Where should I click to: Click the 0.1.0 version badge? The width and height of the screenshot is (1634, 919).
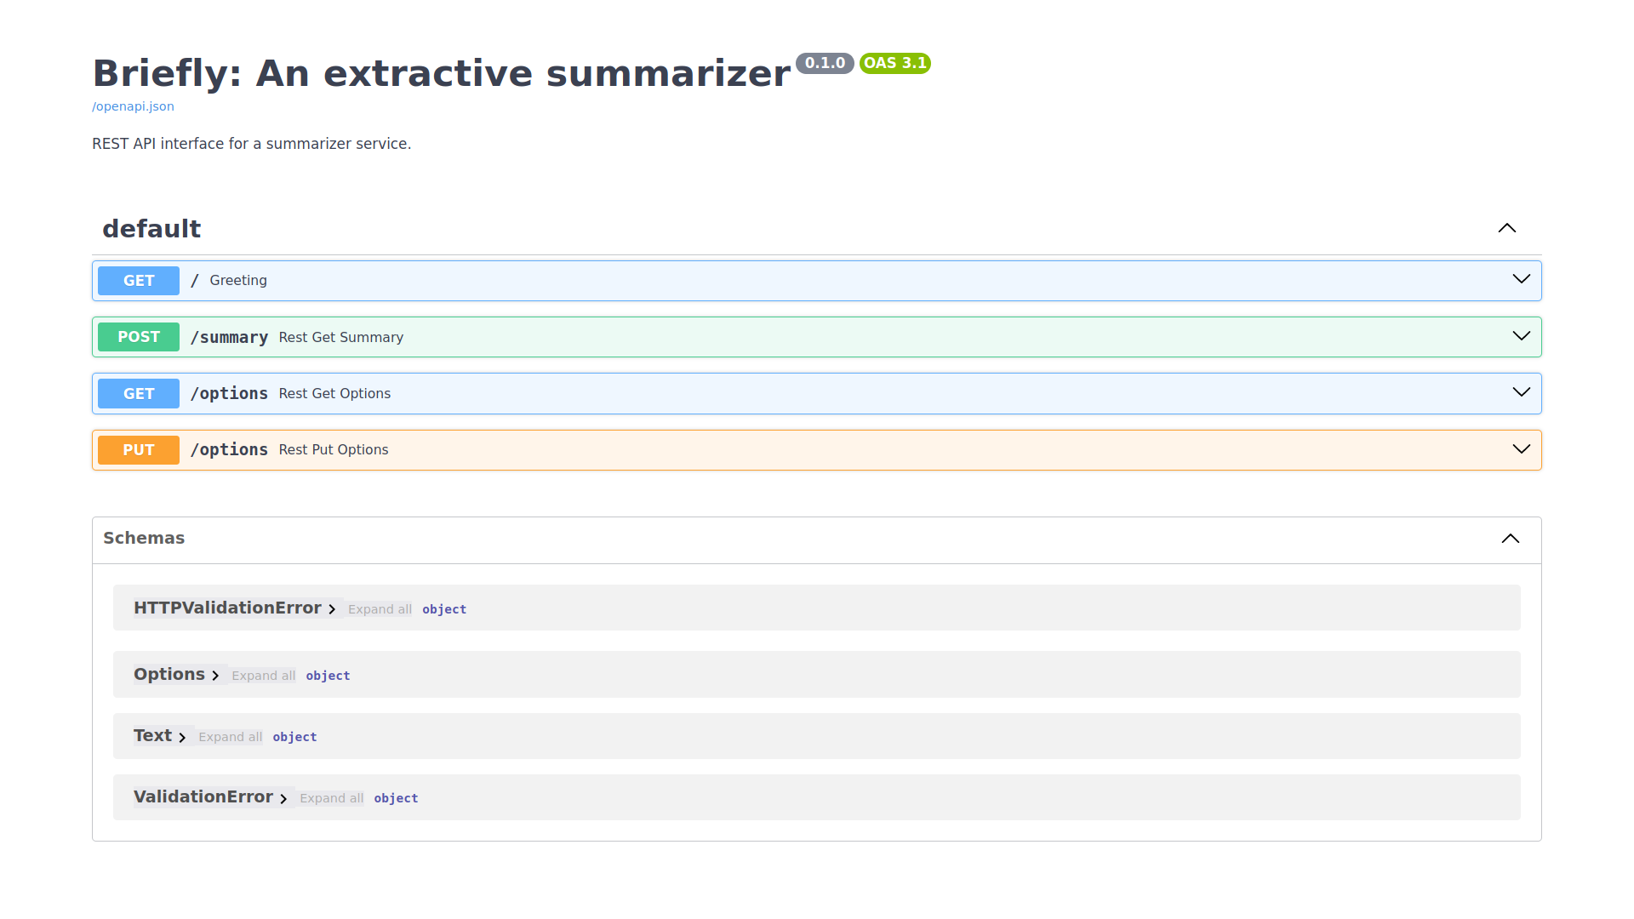pyautogui.click(x=825, y=63)
